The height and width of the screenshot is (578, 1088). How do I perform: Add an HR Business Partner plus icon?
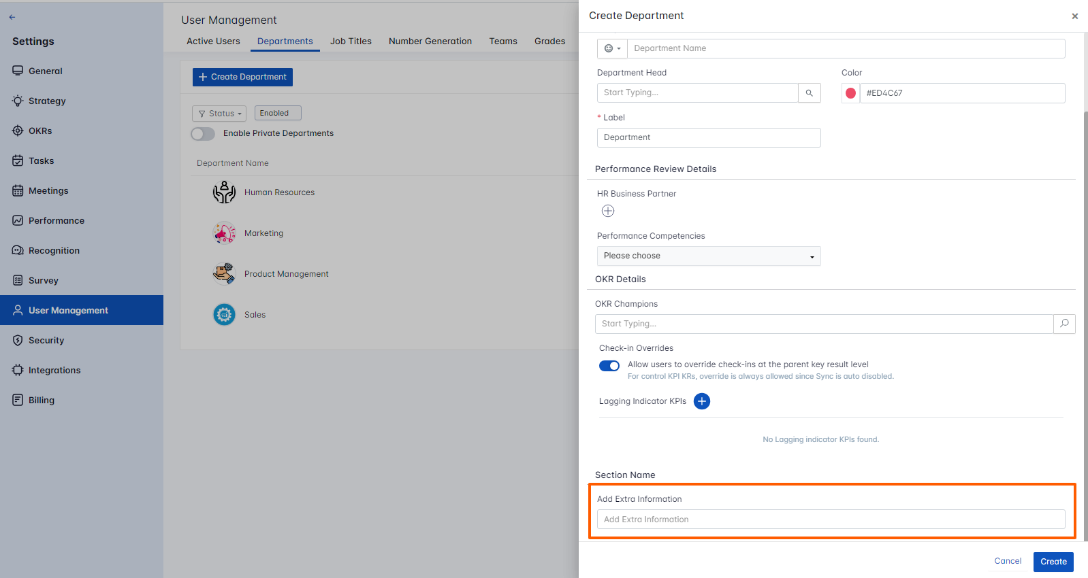tap(608, 211)
